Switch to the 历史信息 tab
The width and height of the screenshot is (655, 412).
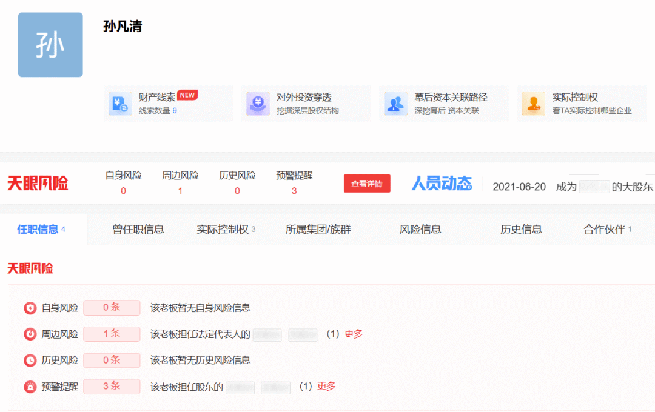(521, 229)
